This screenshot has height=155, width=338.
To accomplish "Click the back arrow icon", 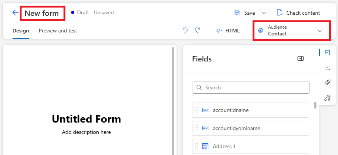I will pyautogui.click(x=16, y=13).
